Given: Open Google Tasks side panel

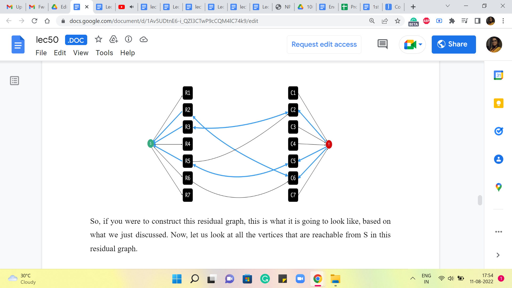Looking at the screenshot, I should tap(498, 131).
